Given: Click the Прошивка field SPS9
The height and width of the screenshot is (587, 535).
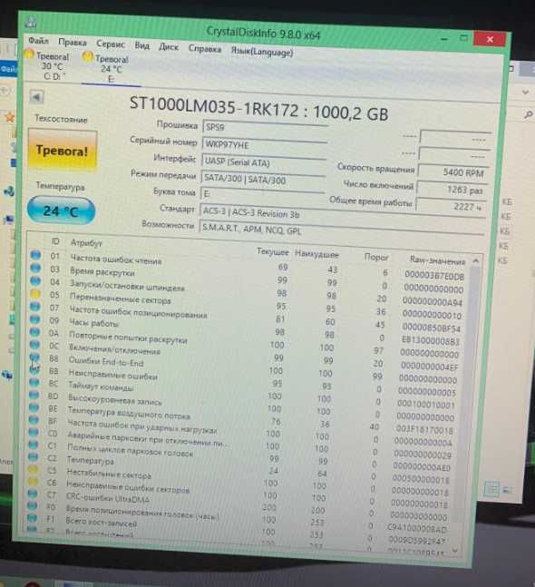Looking at the screenshot, I should 265,128.
